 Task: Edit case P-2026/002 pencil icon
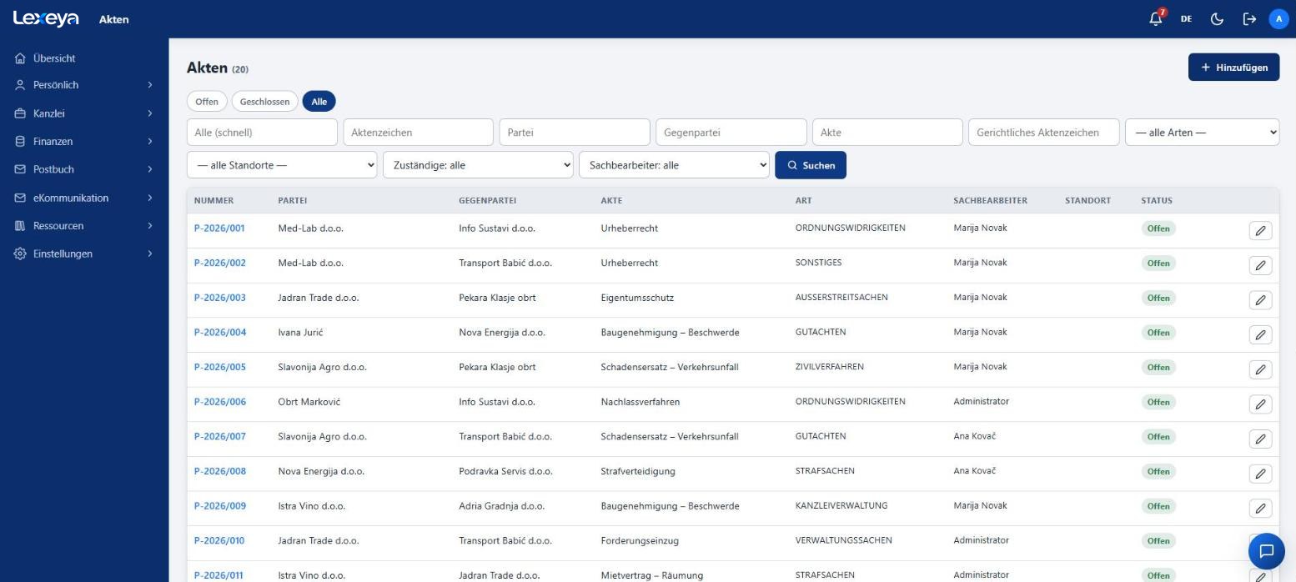pos(1260,265)
